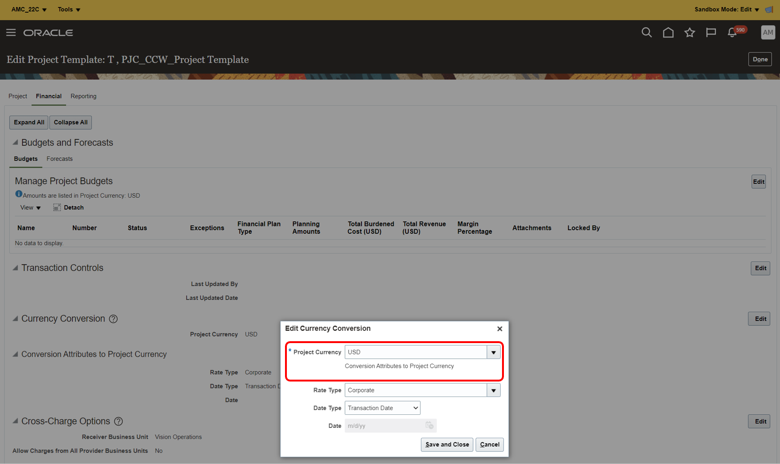Edit the Cross-Charge Options section
This screenshot has height=464, width=780.
[x=759, y=421]
